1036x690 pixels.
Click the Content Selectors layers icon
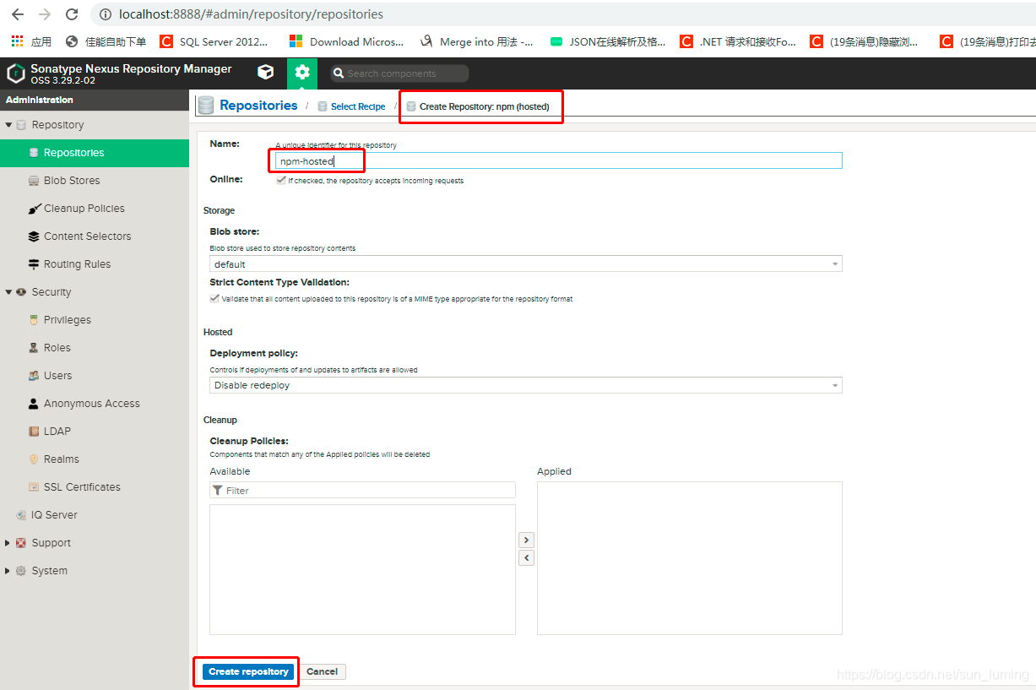pyautogui.click(x=34, y=236)
